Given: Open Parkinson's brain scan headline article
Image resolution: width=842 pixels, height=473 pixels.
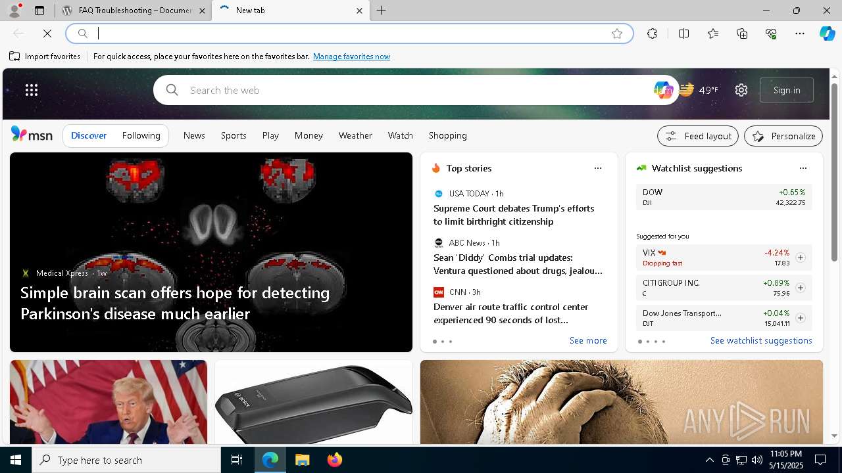Looking at the screenshot, I should (175, 303).
